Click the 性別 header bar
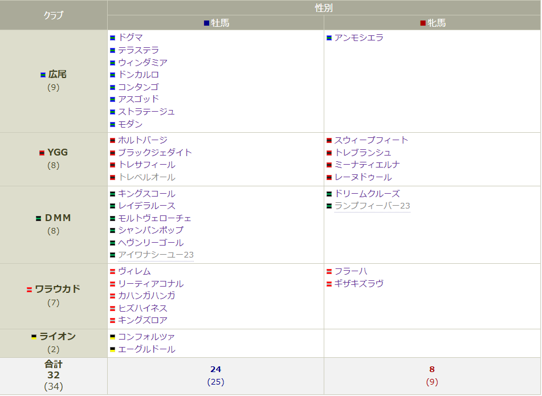Viewport: 542px width, 396px height. coord(323,7)
